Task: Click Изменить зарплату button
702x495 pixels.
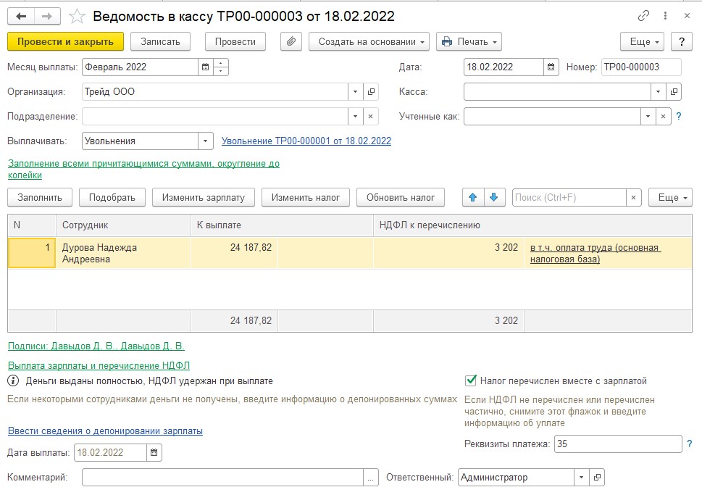Action: 204,198
